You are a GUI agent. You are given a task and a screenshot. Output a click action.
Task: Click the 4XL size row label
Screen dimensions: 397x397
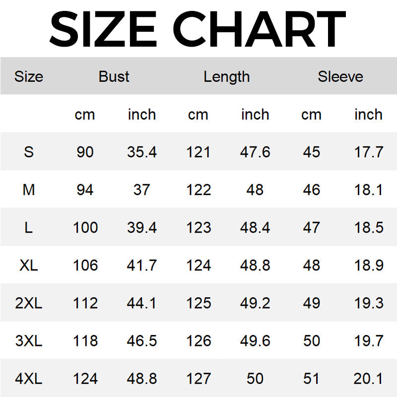[29, 379]
